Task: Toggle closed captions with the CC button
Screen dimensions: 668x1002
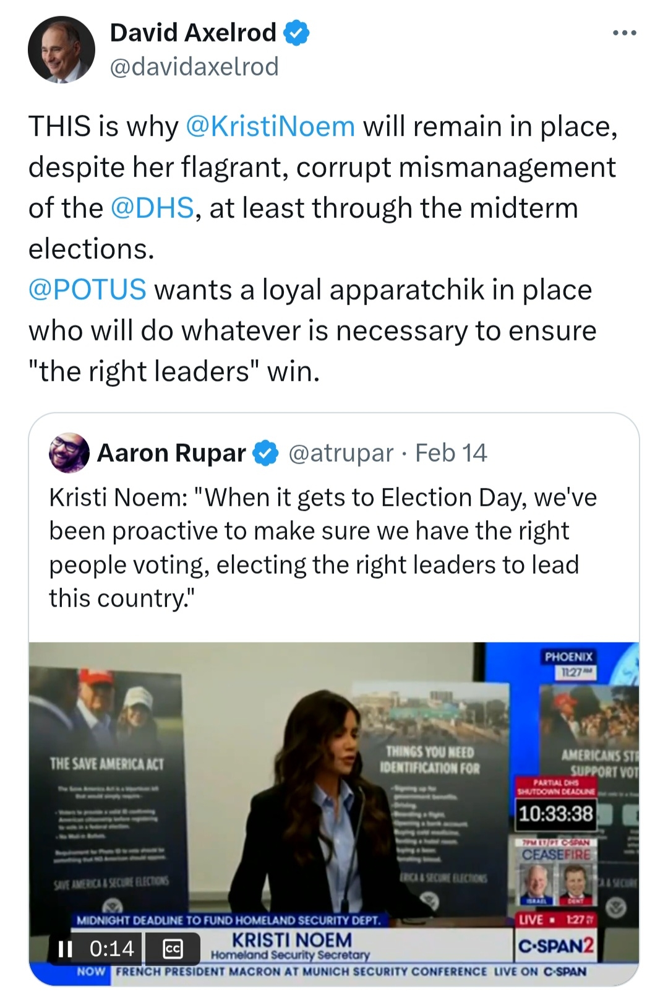Action: pos(173,949)
